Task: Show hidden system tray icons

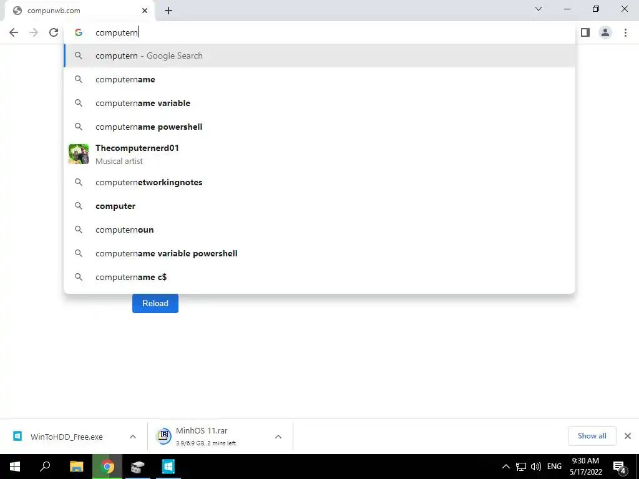Action: pos(505,467)
